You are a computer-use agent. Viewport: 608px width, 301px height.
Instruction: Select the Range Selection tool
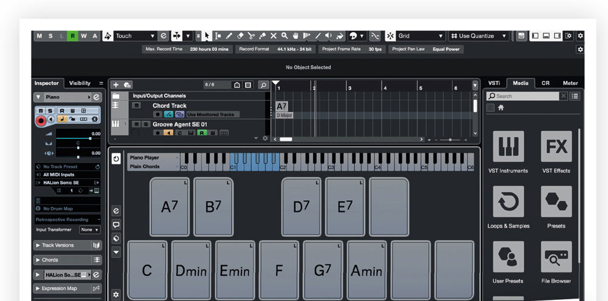coord(218,36)
